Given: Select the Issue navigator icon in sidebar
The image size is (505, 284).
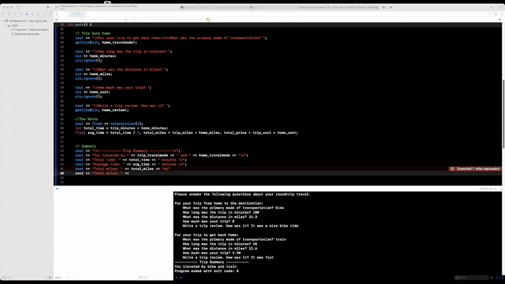Looking at the screenshot, I should 26,15.
